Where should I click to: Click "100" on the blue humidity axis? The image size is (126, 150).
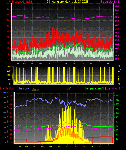tap(4, 92)
